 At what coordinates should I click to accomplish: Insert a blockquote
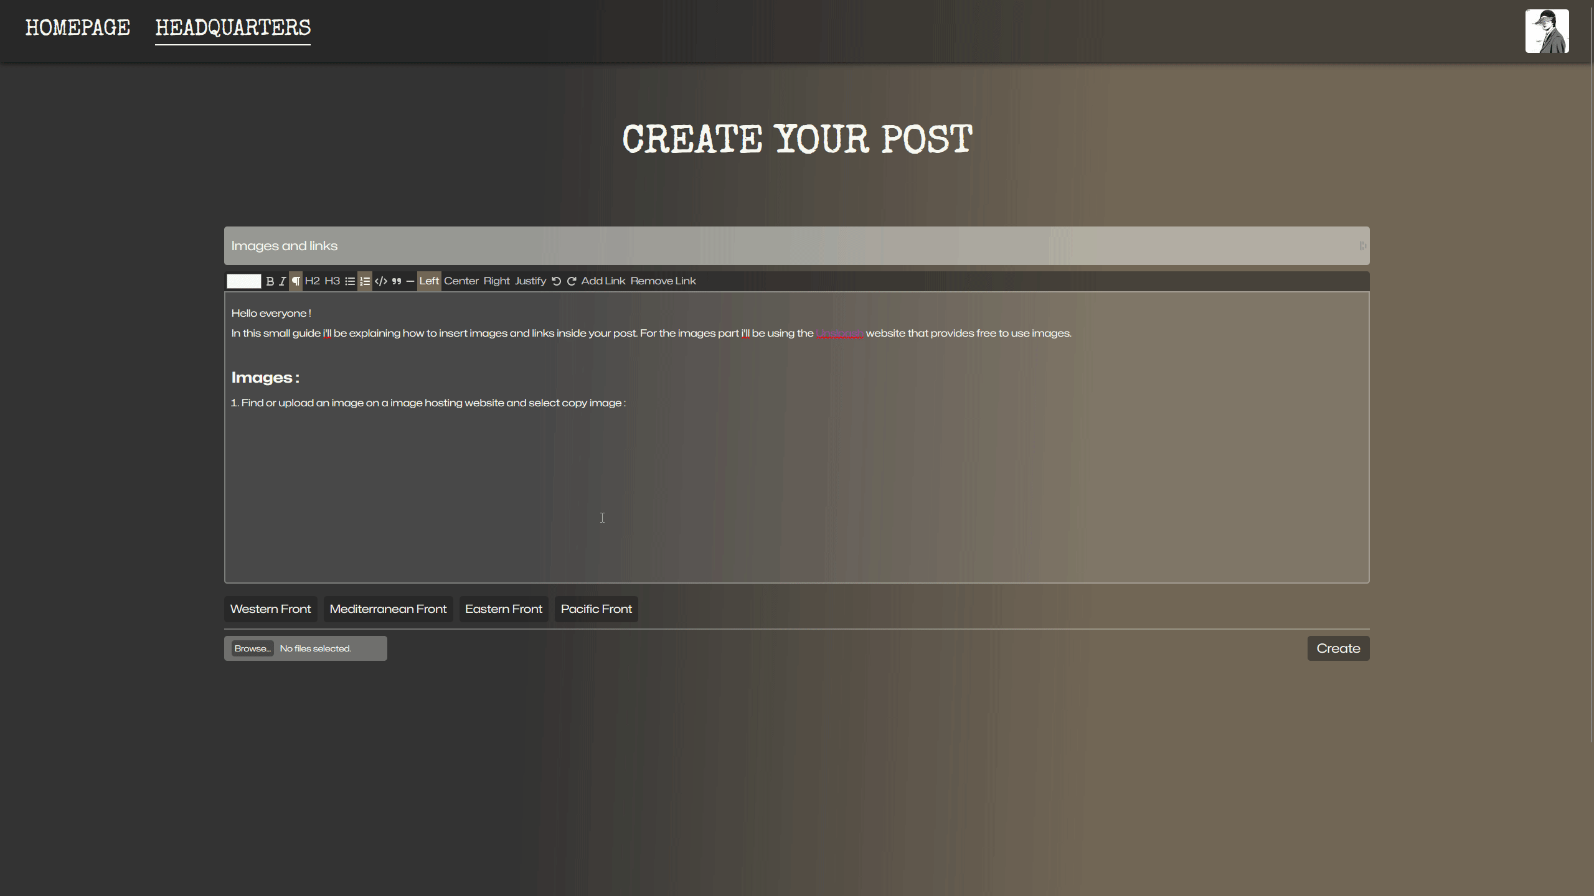(x=397, y=281)
